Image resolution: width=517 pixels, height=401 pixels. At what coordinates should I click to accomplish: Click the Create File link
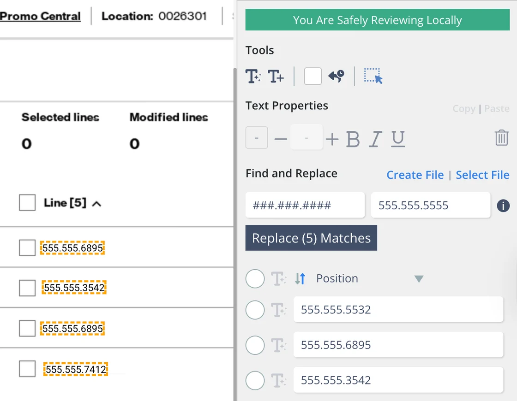415,175
